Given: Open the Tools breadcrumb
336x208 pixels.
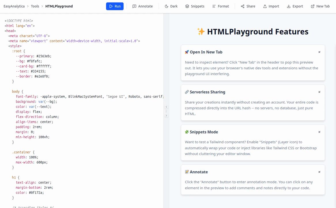Looking at the screenshot, I should 35,6.
